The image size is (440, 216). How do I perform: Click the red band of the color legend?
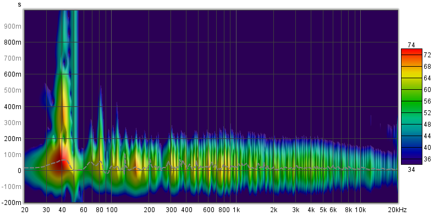tap(411, 52)
